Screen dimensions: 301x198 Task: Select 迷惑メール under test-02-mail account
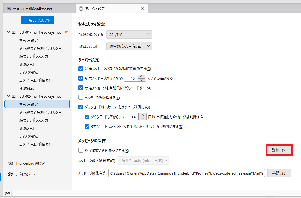coord(27,128)
